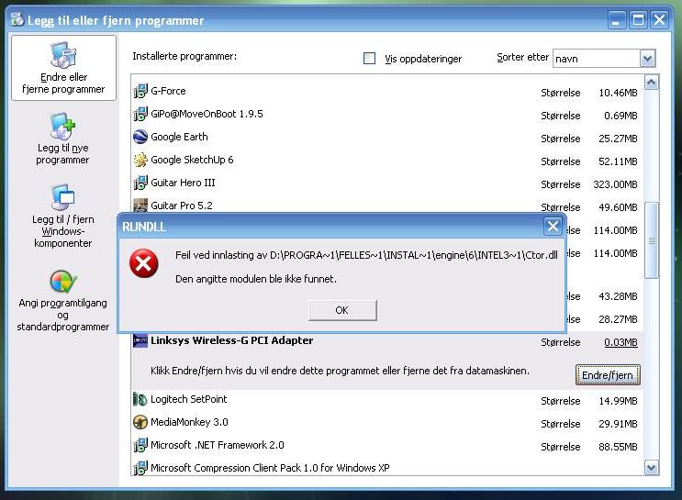Open Legg til nye programmer section
The height and width of the screenshot is (500, 682).
pos(62,139)
